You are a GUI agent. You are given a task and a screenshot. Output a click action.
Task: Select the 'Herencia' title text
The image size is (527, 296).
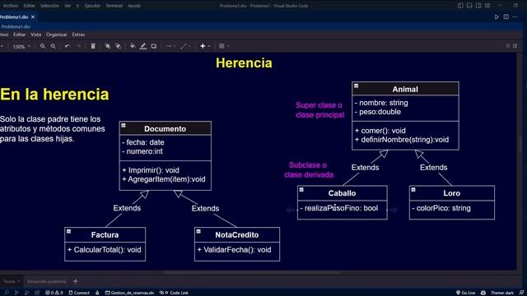(244, 63)
